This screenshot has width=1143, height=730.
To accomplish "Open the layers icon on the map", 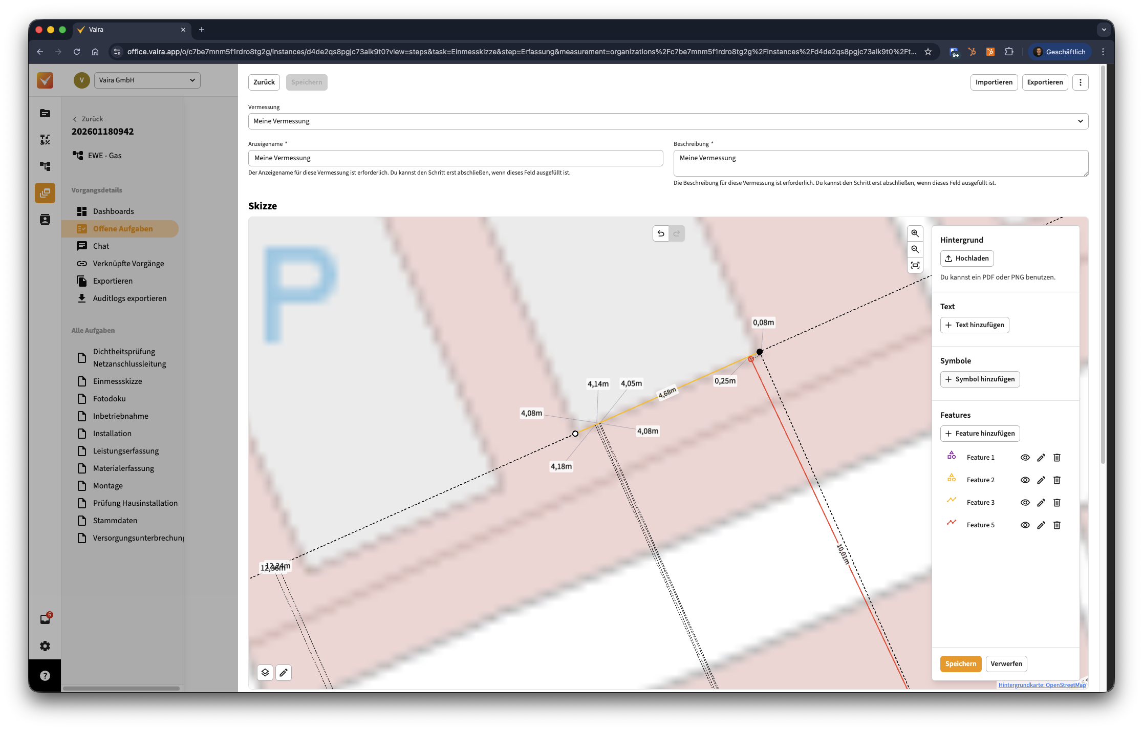I will click(265, 672).
